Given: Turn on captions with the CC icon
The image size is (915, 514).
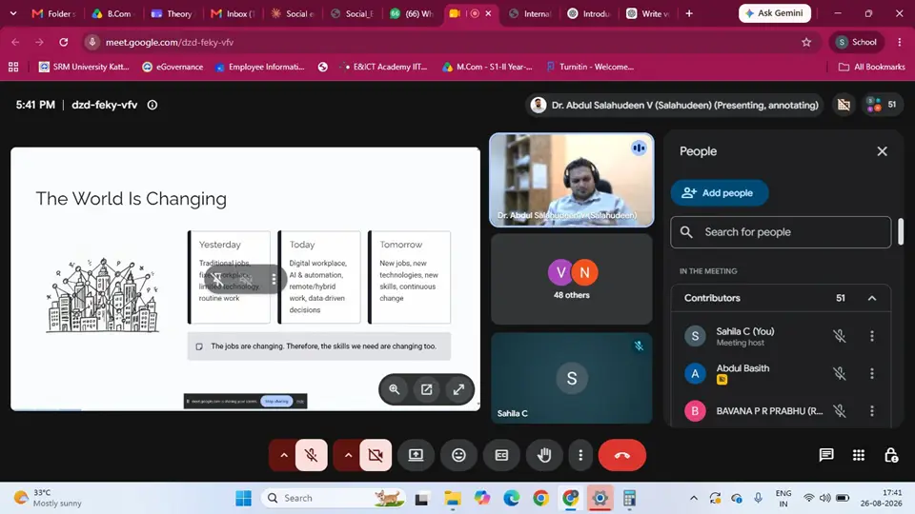Looking at the screenshot, I should click(x=501, y=455).
